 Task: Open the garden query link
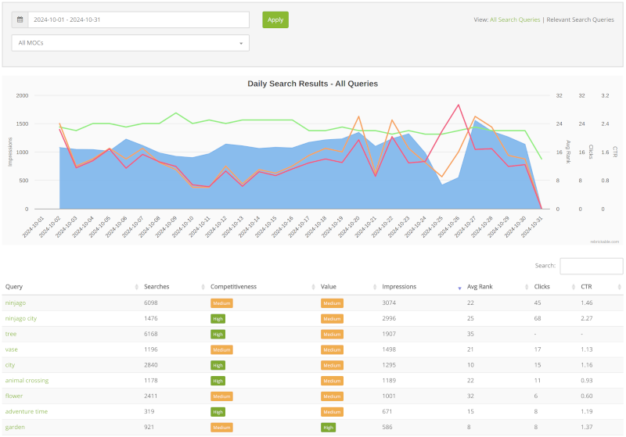pos(16,427)
